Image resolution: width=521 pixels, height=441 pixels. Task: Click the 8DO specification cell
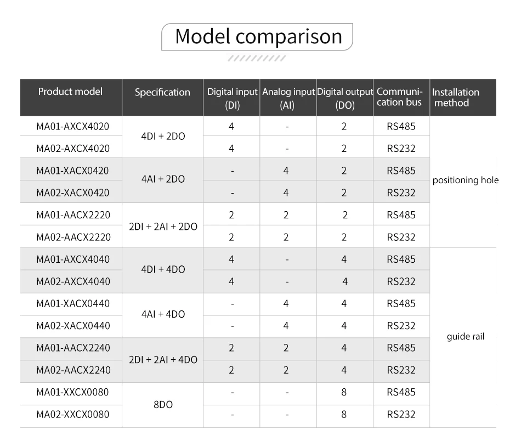[x=163, y=404]
